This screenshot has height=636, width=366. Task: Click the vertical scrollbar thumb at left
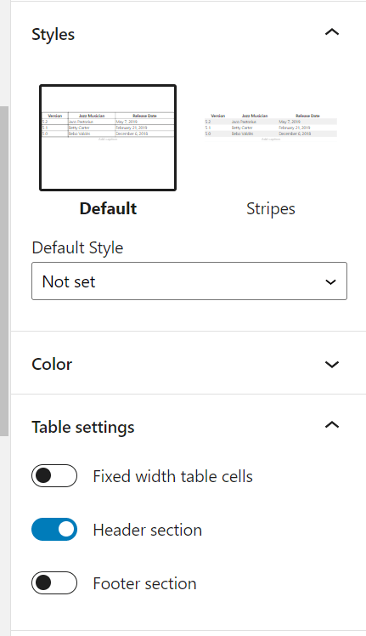4,271
